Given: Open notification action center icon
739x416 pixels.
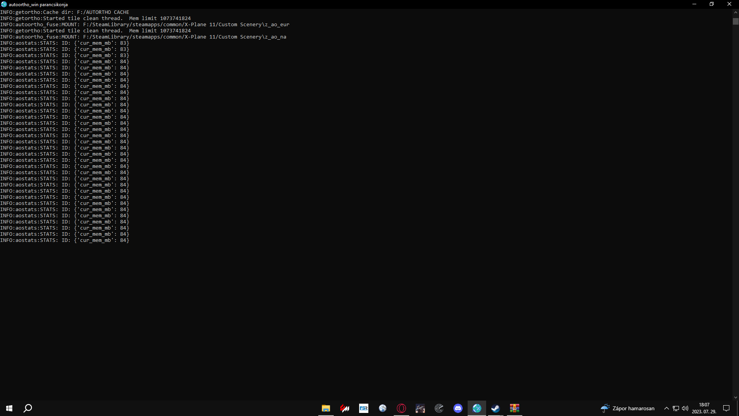Looking at the screenshot, I should tap(726, 408).
